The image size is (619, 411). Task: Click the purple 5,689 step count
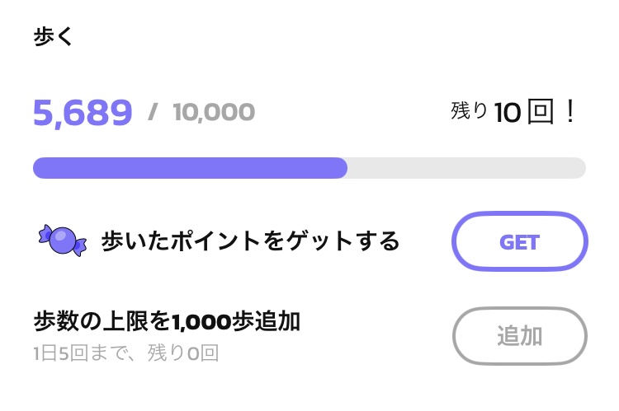[83, 113]
